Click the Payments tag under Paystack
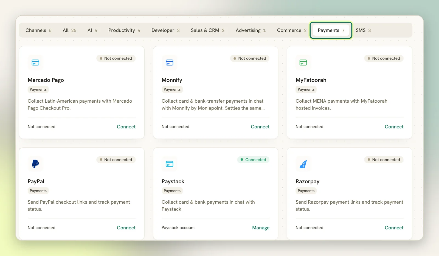Screen dimensions: 439x256 tap(172, 191)
